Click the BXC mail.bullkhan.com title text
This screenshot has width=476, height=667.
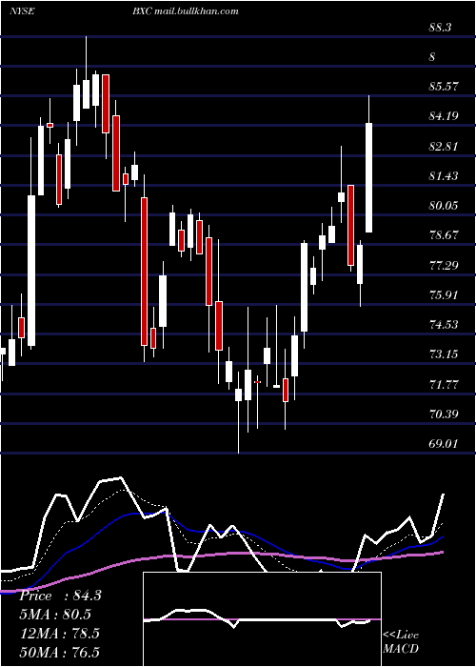185,11
